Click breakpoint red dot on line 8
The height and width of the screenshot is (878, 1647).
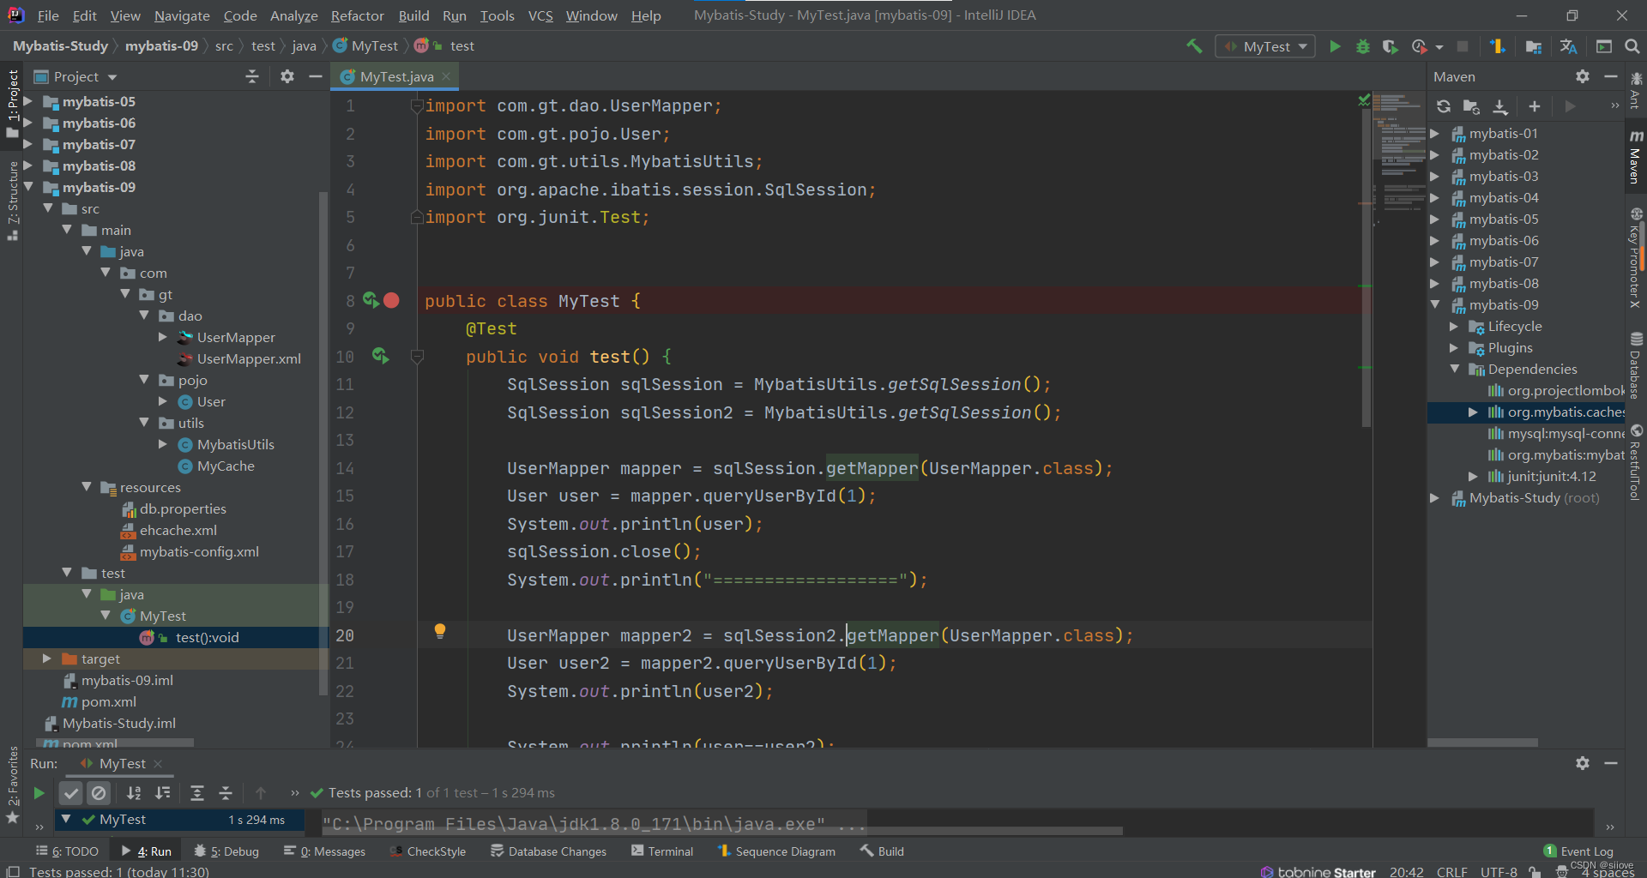click(392, 300)
